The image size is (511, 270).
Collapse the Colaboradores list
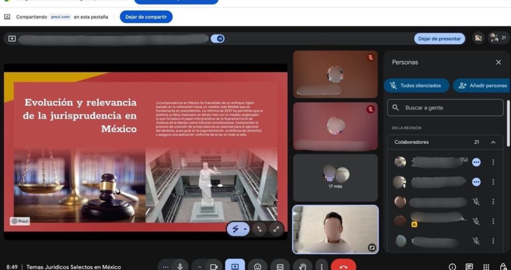click(493, 142)
